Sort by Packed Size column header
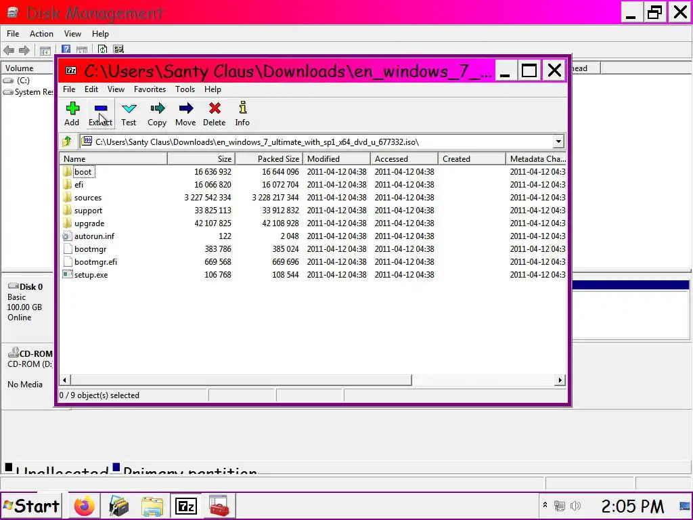Screen dimensions: 693x520 coord(269,158)
